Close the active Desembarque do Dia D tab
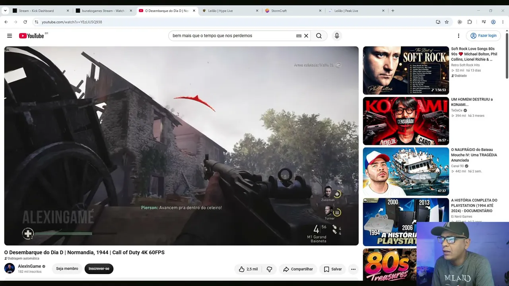This screenshot has width=509, height=286. [194, 11]
